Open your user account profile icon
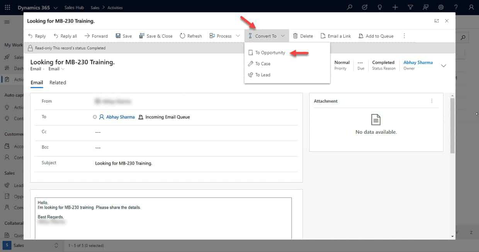Image resolution: width=479 pixels, height=252 pixels. (x=471, y=7)
